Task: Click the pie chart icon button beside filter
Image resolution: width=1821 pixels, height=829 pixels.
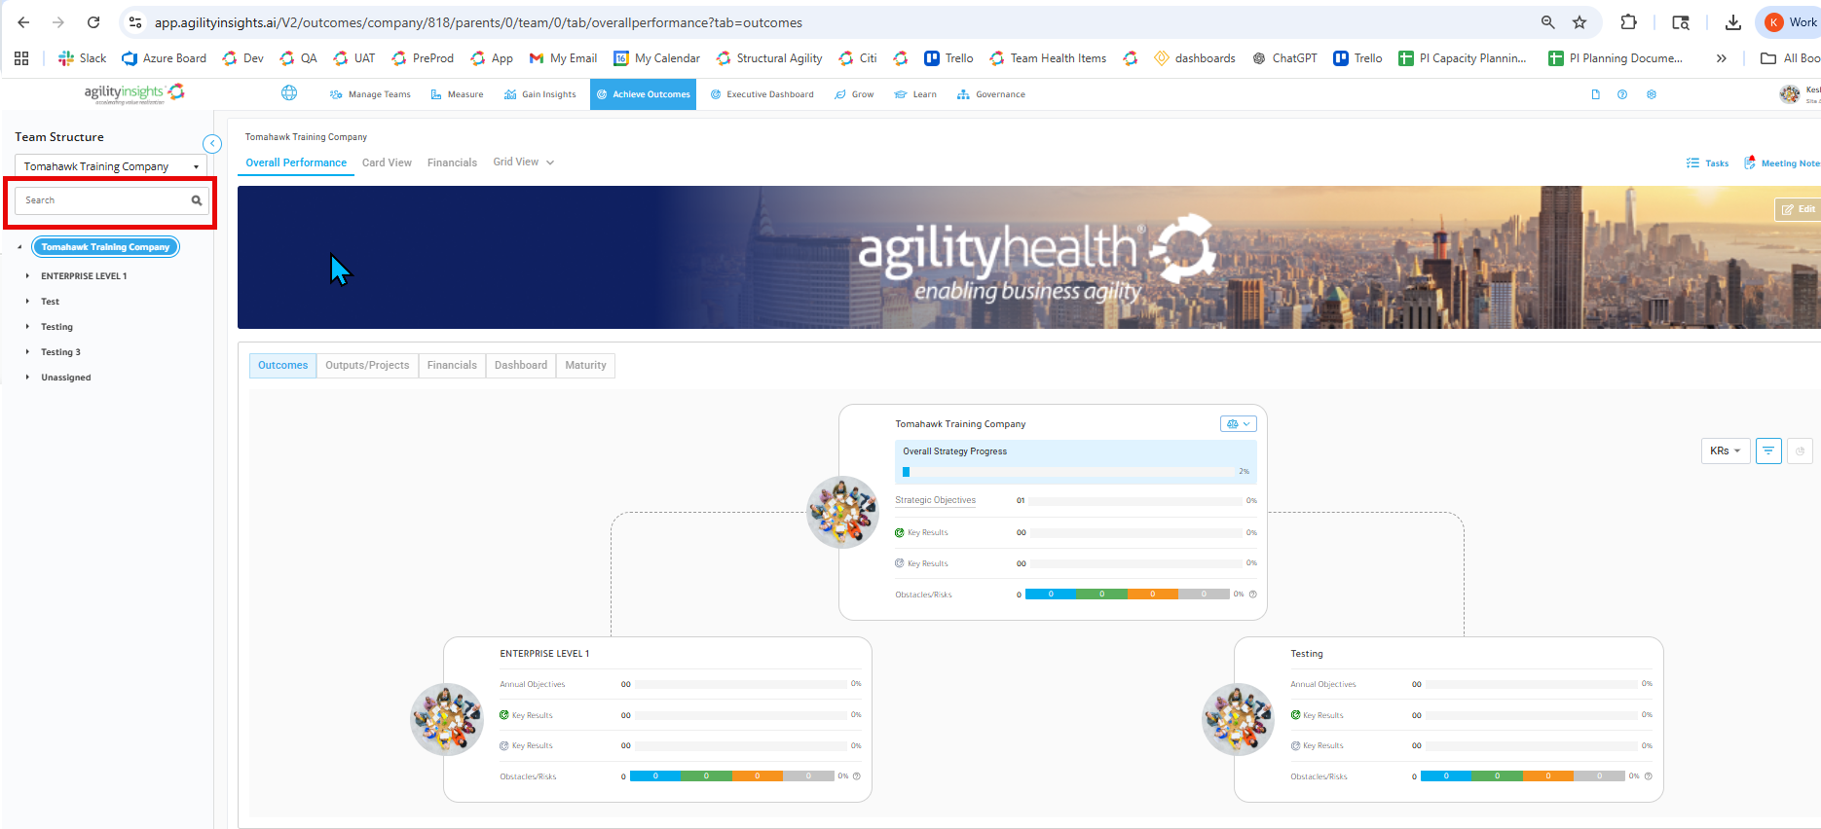Action: pos(1800,451)
